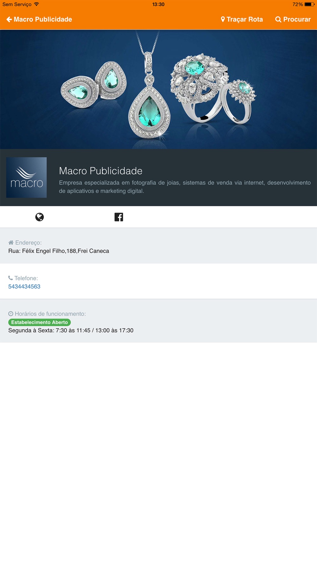Tap the Macro Publicidade company title
The image size is (317, 565).
click(101, 171)
